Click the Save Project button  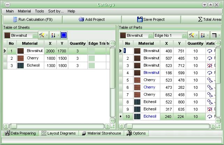(x=151, y=19)
